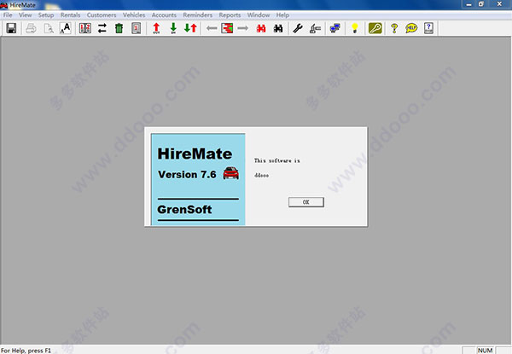The image size is (512, 354).
Task: Click the networked computers icon
Action: coord(335,28)
